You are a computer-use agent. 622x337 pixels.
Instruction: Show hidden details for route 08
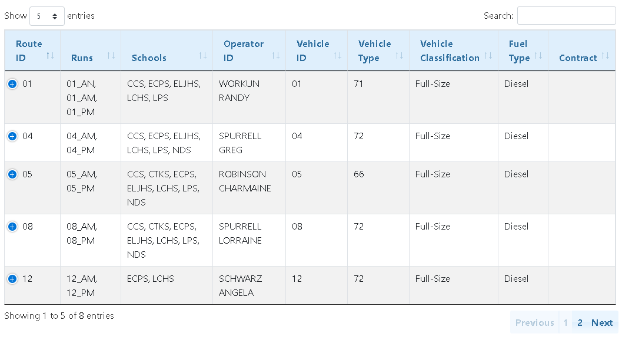[12, 227]
